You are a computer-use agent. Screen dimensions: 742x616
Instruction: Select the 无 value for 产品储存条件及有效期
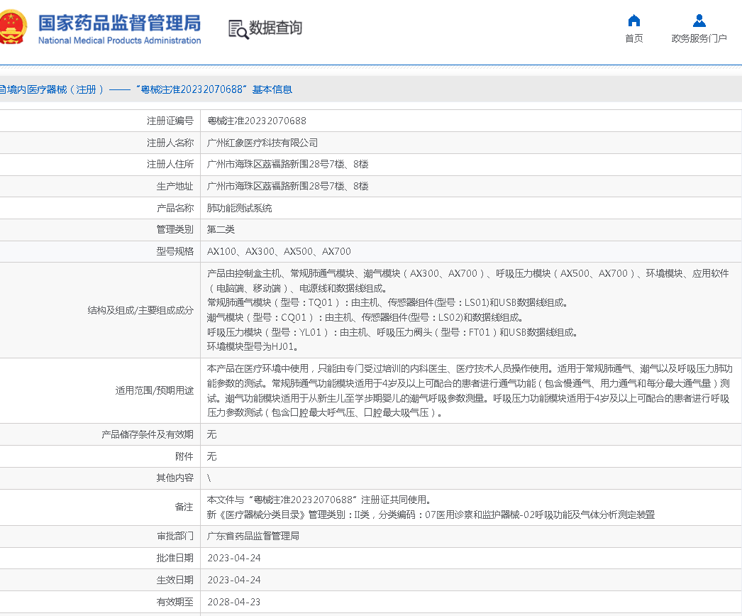point(211,434)
